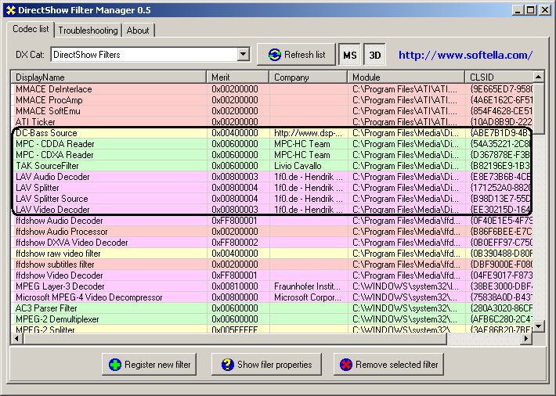Select the LAV Audio Decoder row

[272, 177]
